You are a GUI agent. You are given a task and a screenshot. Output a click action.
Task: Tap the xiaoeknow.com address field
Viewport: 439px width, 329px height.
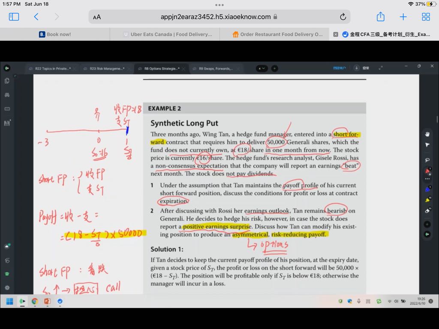click(x=219, y=17)
